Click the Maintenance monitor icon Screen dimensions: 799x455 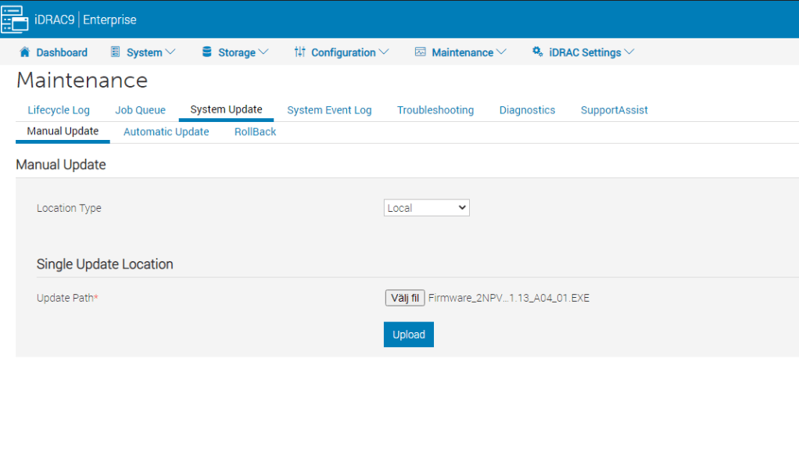[x=420, y=52]
